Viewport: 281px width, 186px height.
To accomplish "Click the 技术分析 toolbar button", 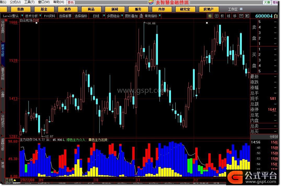I will [x=31, y=16].
